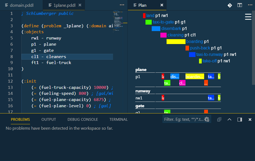Click the '(:init' keyword on line 12

(29, 81)
